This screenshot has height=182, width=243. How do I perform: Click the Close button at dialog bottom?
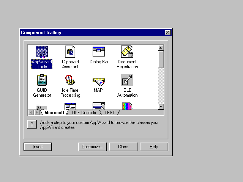pos(123,147)
